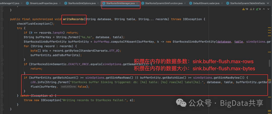The width and height of the screenshot is (272, 114).
Task: Collapse the getBatchCount if-block fold marker
Action: (x=2, y=77)
